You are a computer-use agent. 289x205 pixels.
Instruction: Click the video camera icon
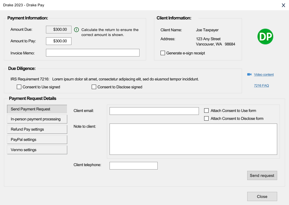tap(249, 75)
